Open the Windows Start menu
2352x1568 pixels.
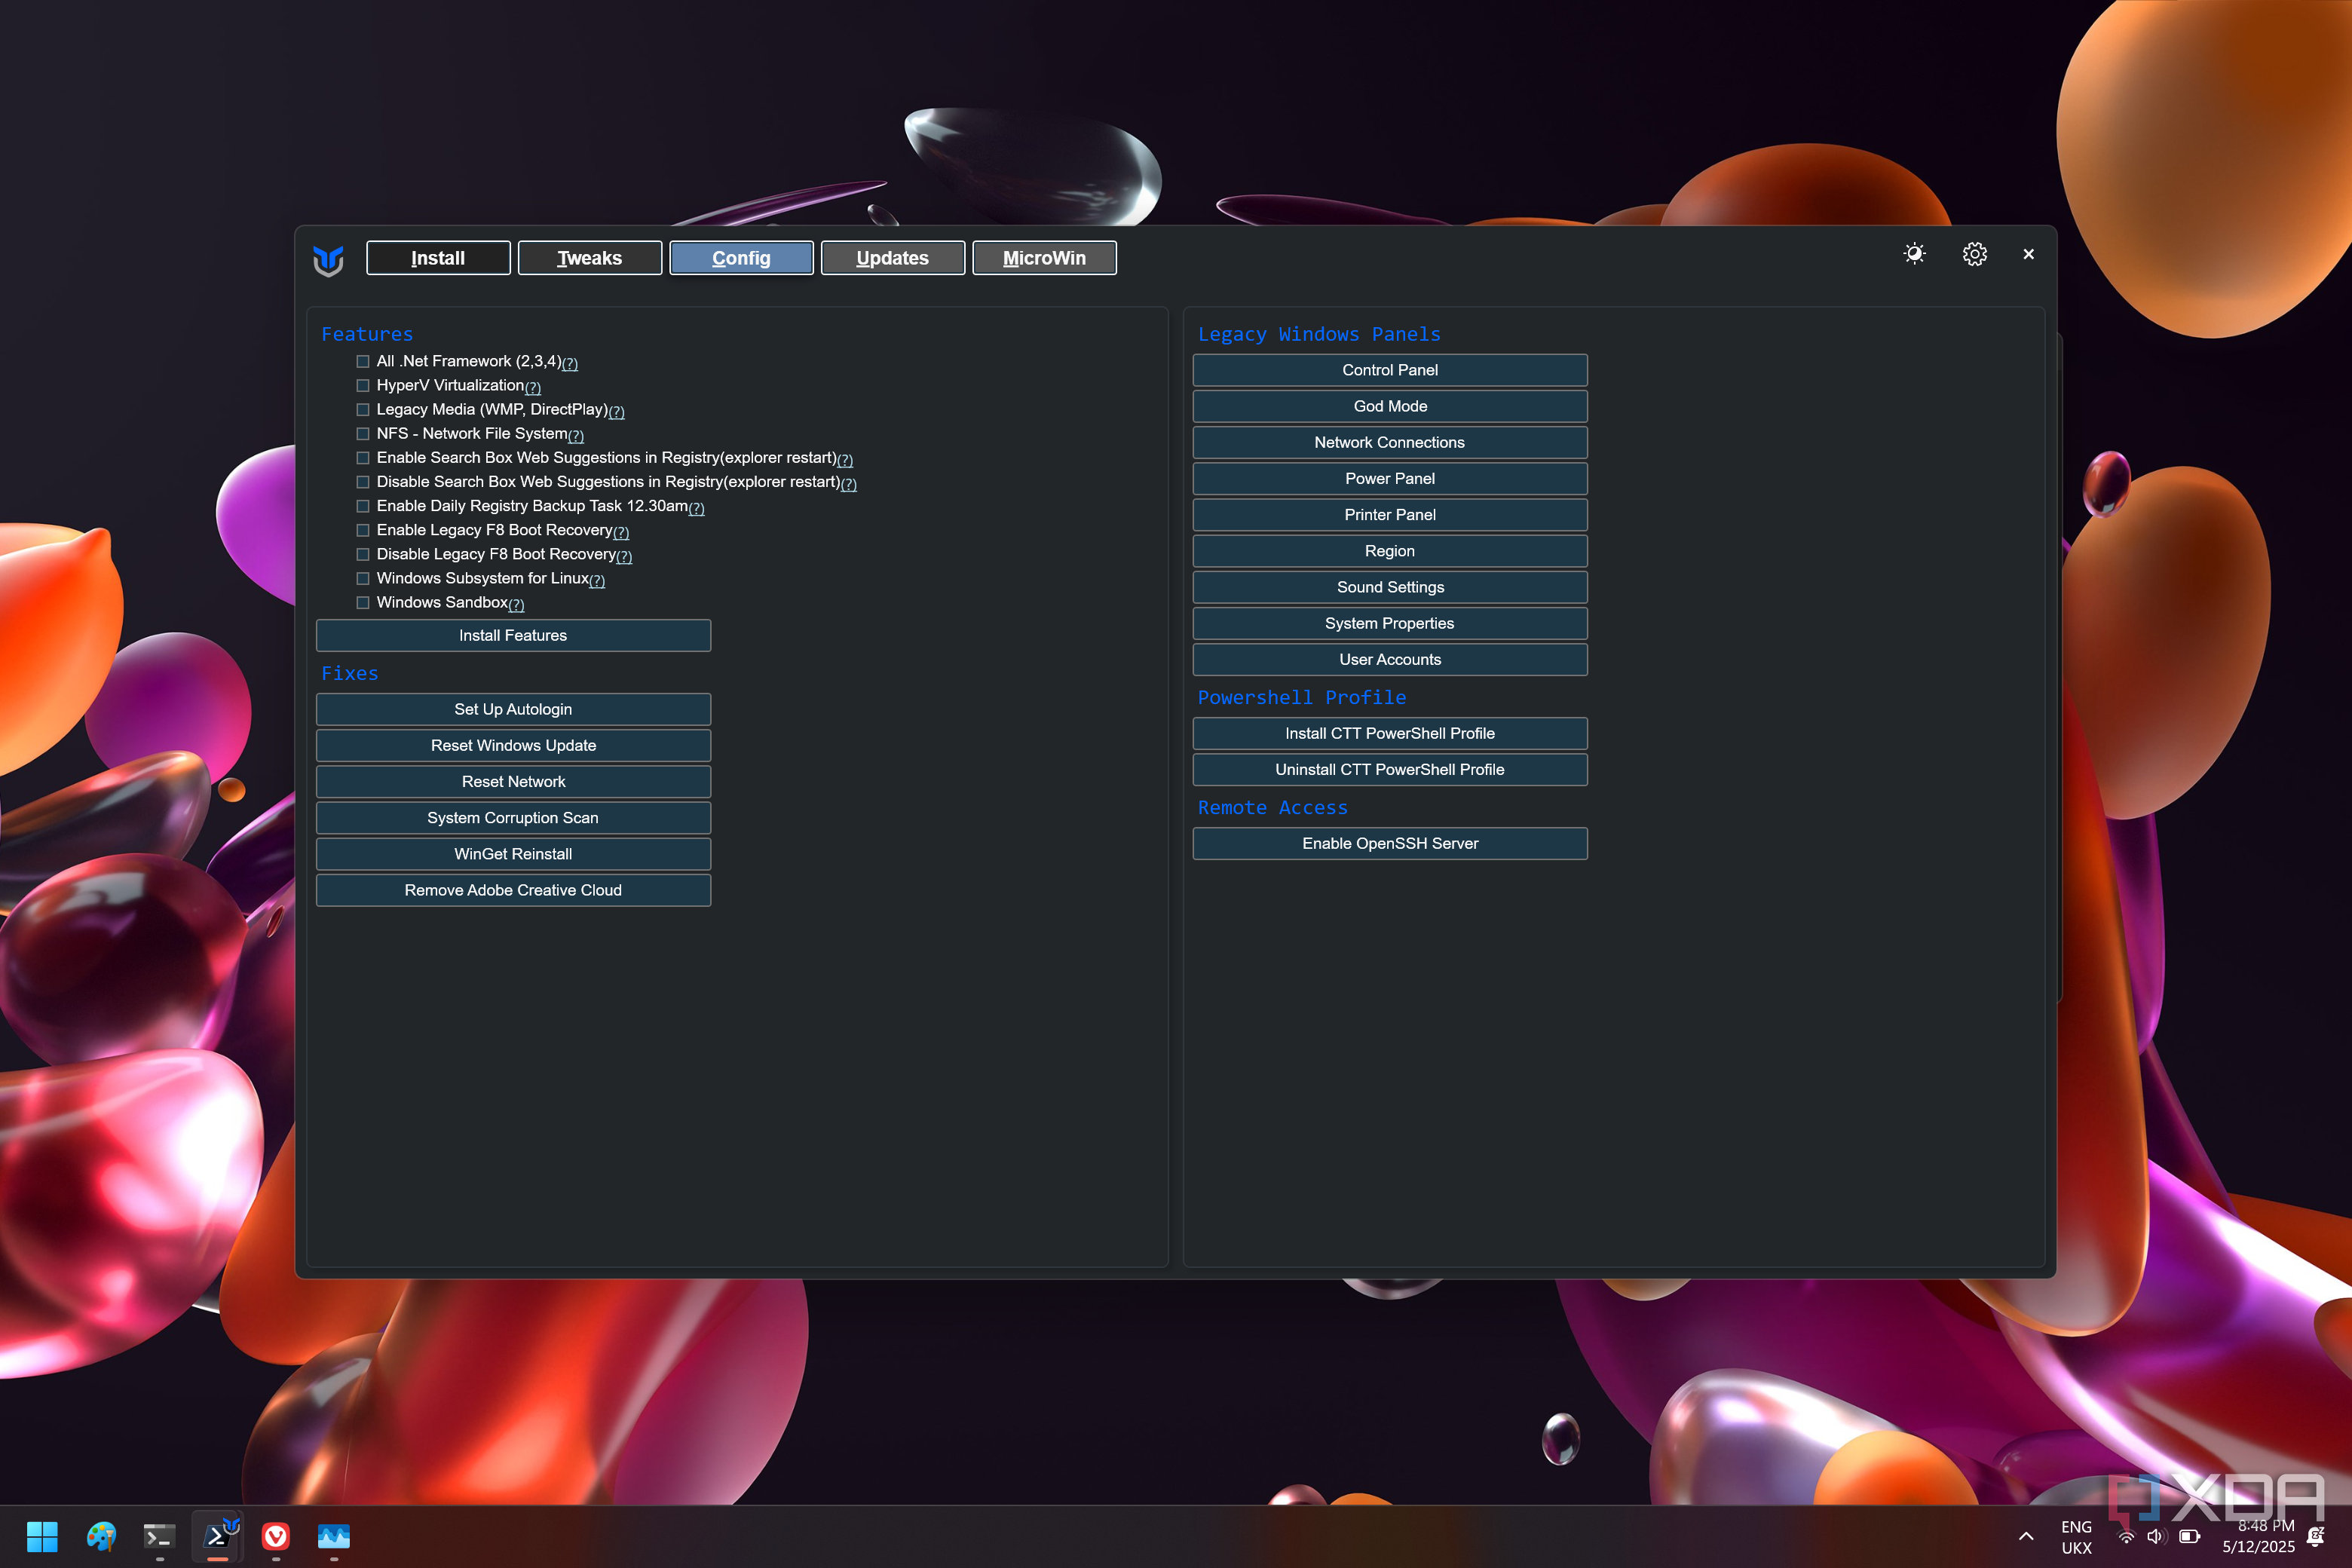pyautogui.click(x=42, y=1536)
